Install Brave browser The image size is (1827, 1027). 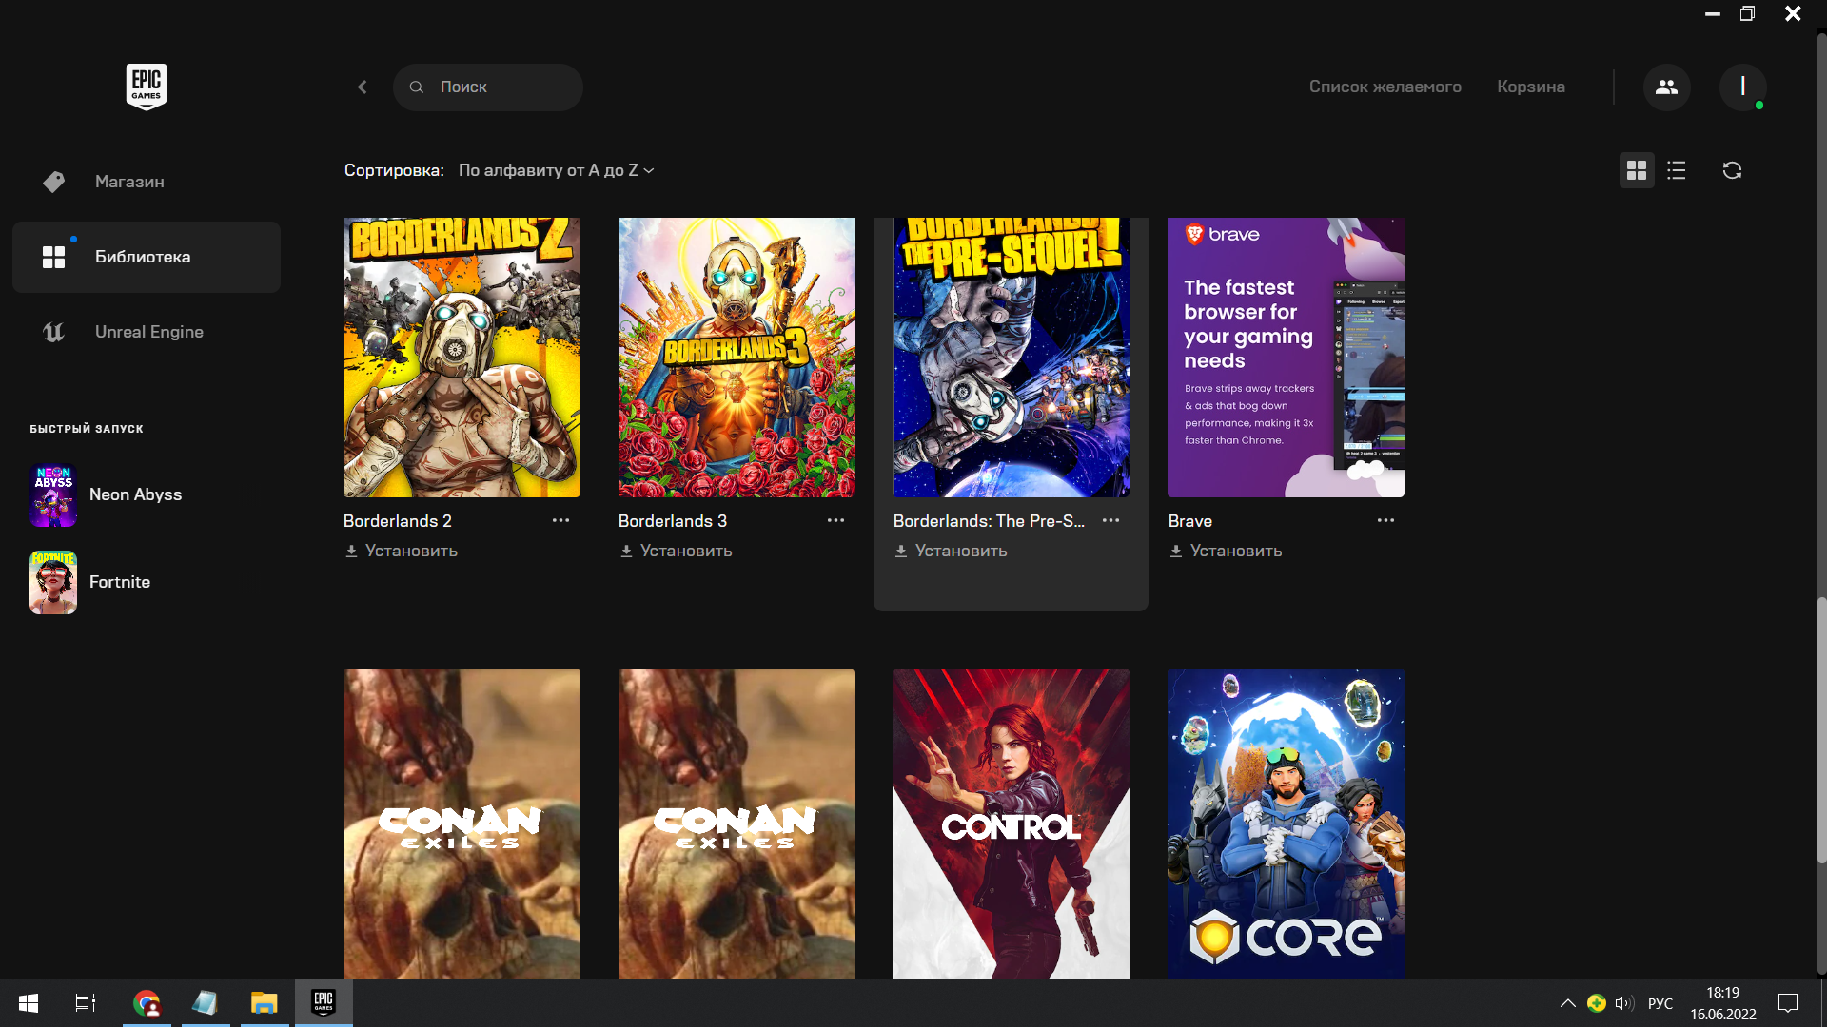(1226, 551)
